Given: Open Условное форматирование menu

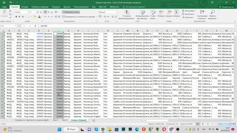Looking at the screenshot, I should pos(127,15).
